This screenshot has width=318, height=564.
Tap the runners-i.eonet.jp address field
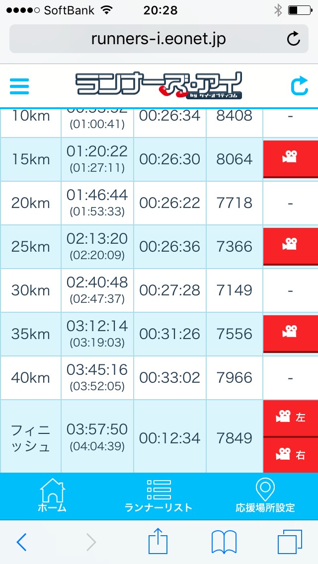(158, 39)
